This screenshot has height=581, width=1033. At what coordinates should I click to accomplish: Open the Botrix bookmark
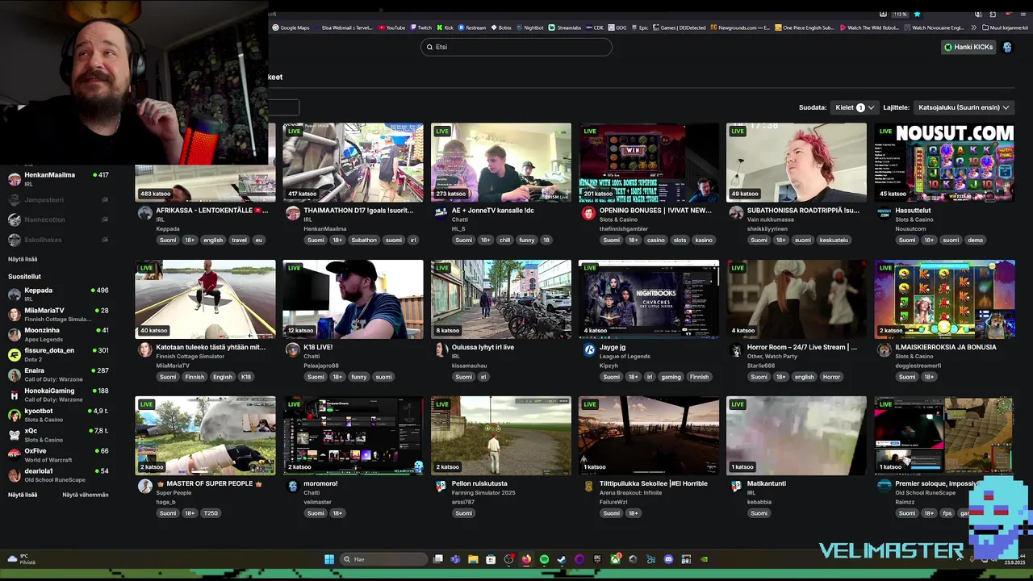pyautogui.click(x=500, y=27)
